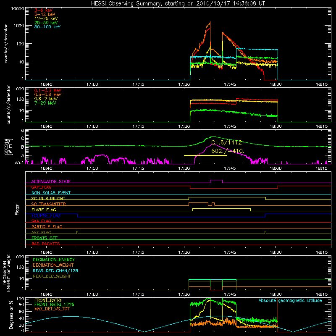Screen dimensions: 336x336
Task: Select the 18:15 tick under the top panel
Action: [x=322, y=84]
